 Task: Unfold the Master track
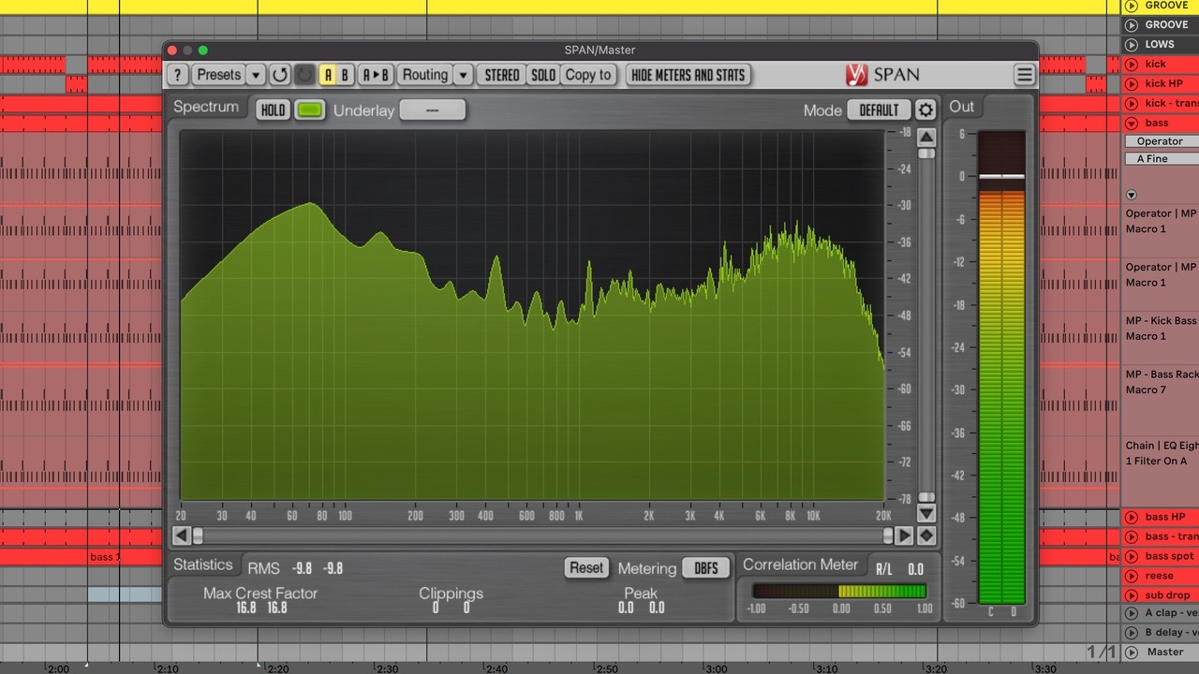pyautogui.click(x=1132, y=652)
